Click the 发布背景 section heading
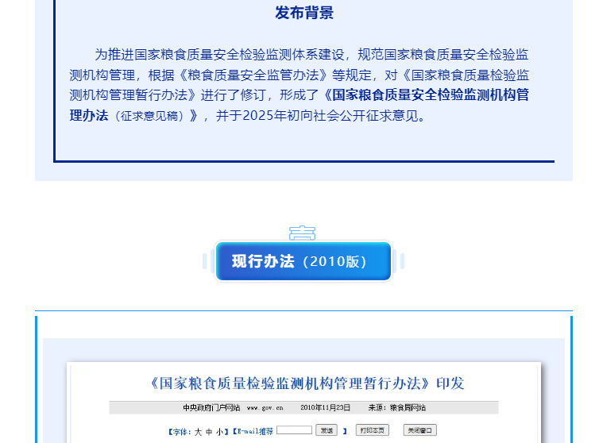 [x=304, y=13]
